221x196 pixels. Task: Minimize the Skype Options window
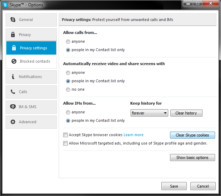pyautogui.click(x=188, y=3)
